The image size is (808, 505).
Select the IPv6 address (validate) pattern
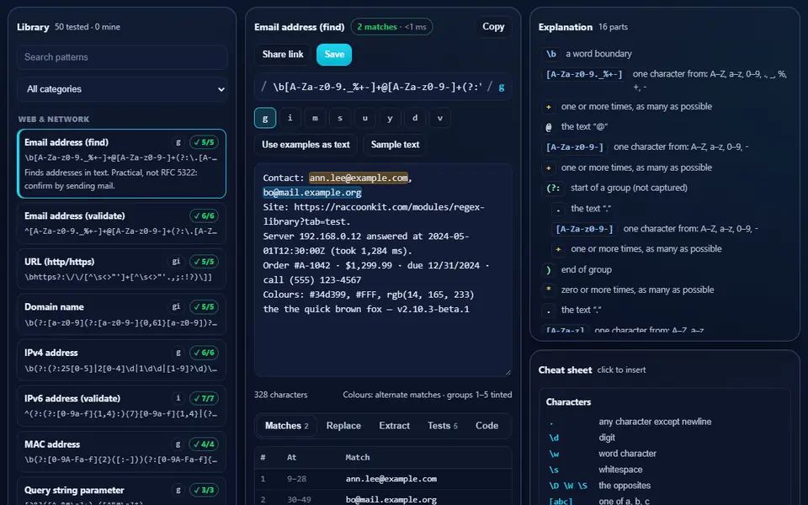121,406
